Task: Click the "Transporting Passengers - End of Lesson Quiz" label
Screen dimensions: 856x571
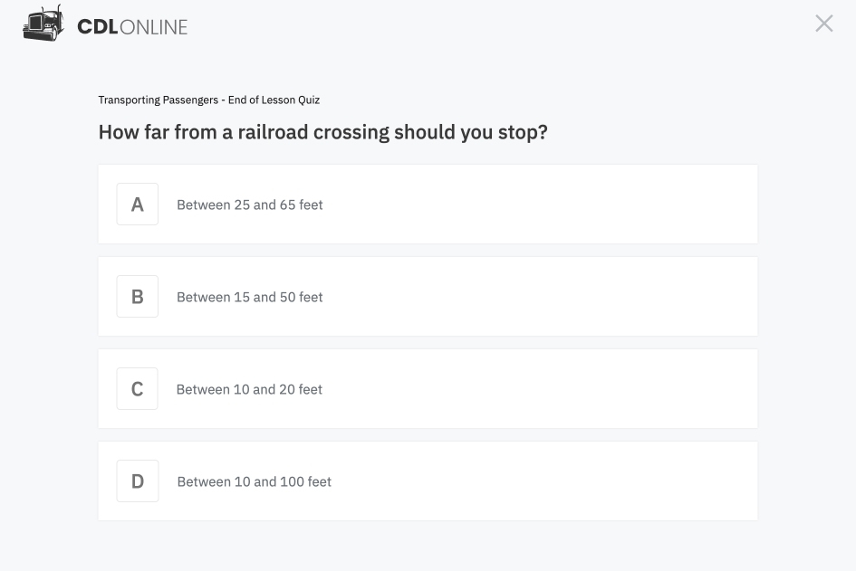Action: [208, 100]
